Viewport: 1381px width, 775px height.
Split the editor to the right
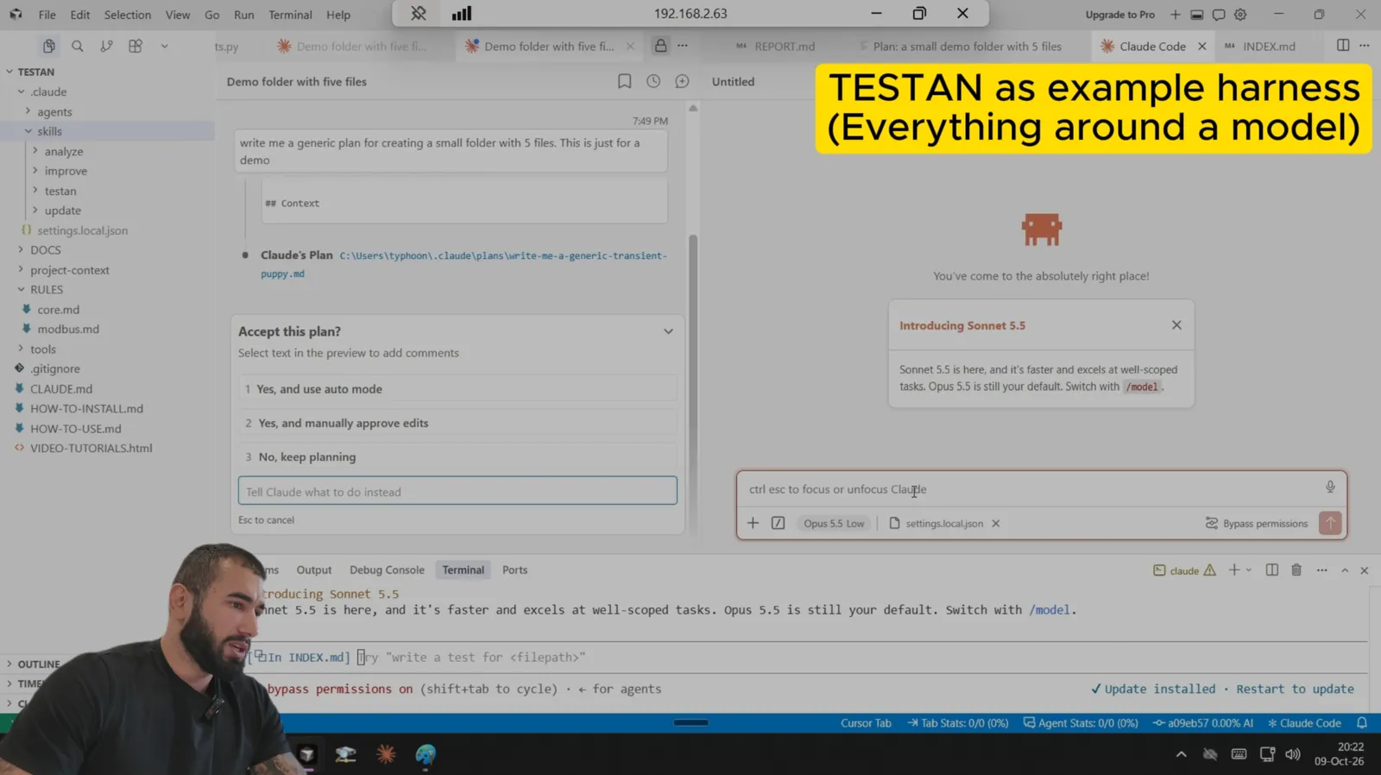click(1343, 46)
